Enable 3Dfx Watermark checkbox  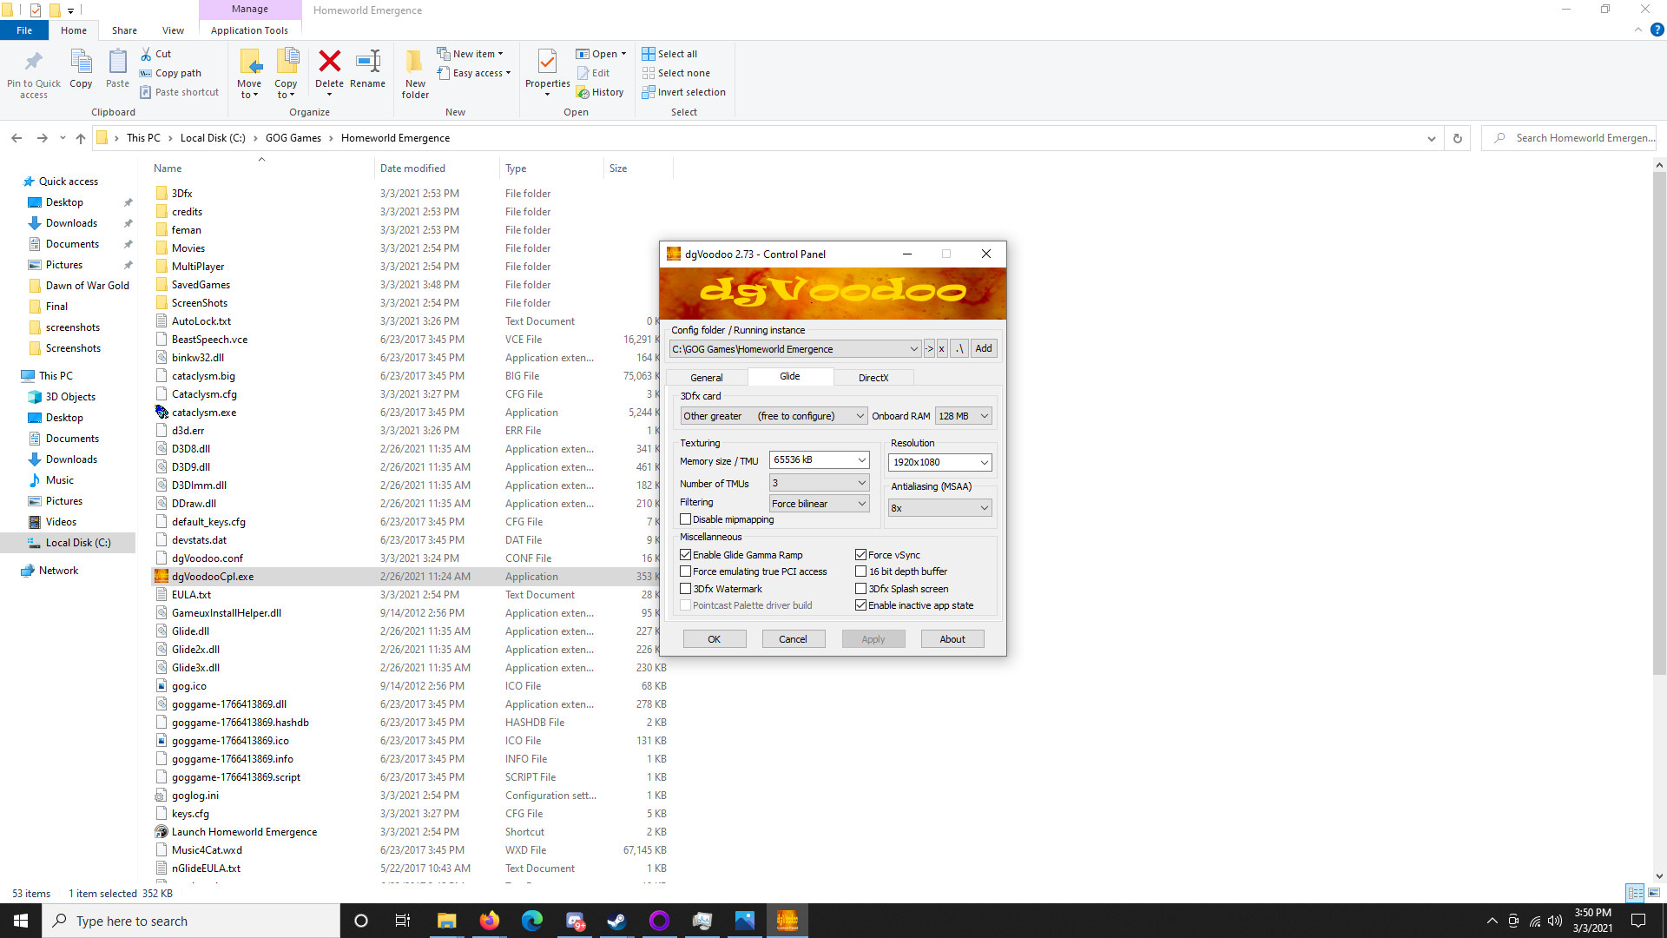(x=685, y=589)
